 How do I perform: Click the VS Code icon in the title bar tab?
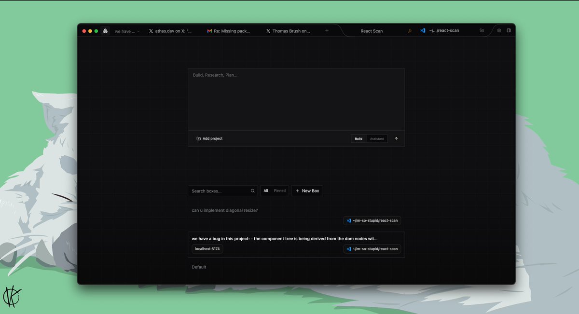click(423, 30)
